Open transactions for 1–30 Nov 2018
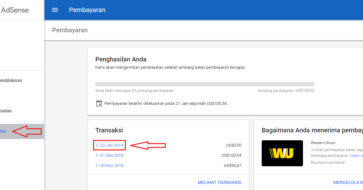Viewport: 363px width, 190px height. pos(109,165)
